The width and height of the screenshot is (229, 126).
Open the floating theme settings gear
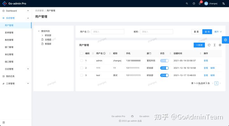coord(226,40)
